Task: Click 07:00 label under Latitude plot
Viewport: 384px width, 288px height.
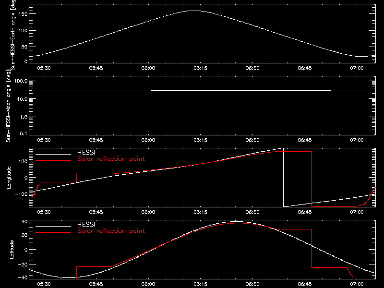Action: point(357,284)
